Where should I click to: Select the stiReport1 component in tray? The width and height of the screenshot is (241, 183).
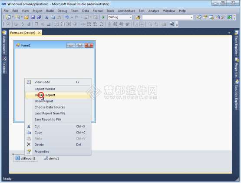coord(26,158)
